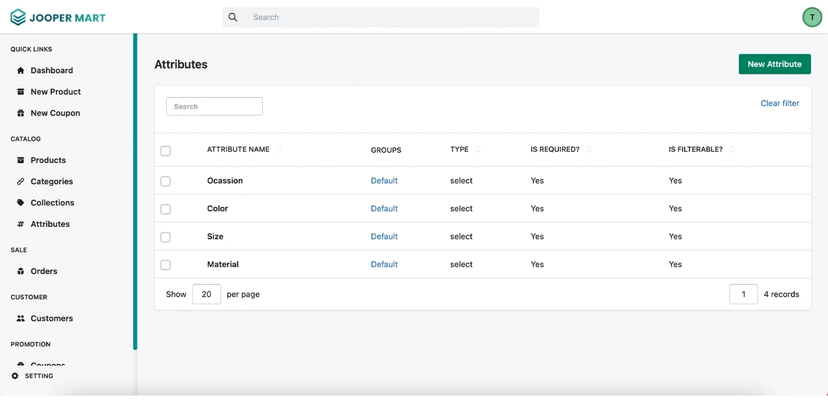
Task: Click the Clear filter link
Action: tap(780, 103)
